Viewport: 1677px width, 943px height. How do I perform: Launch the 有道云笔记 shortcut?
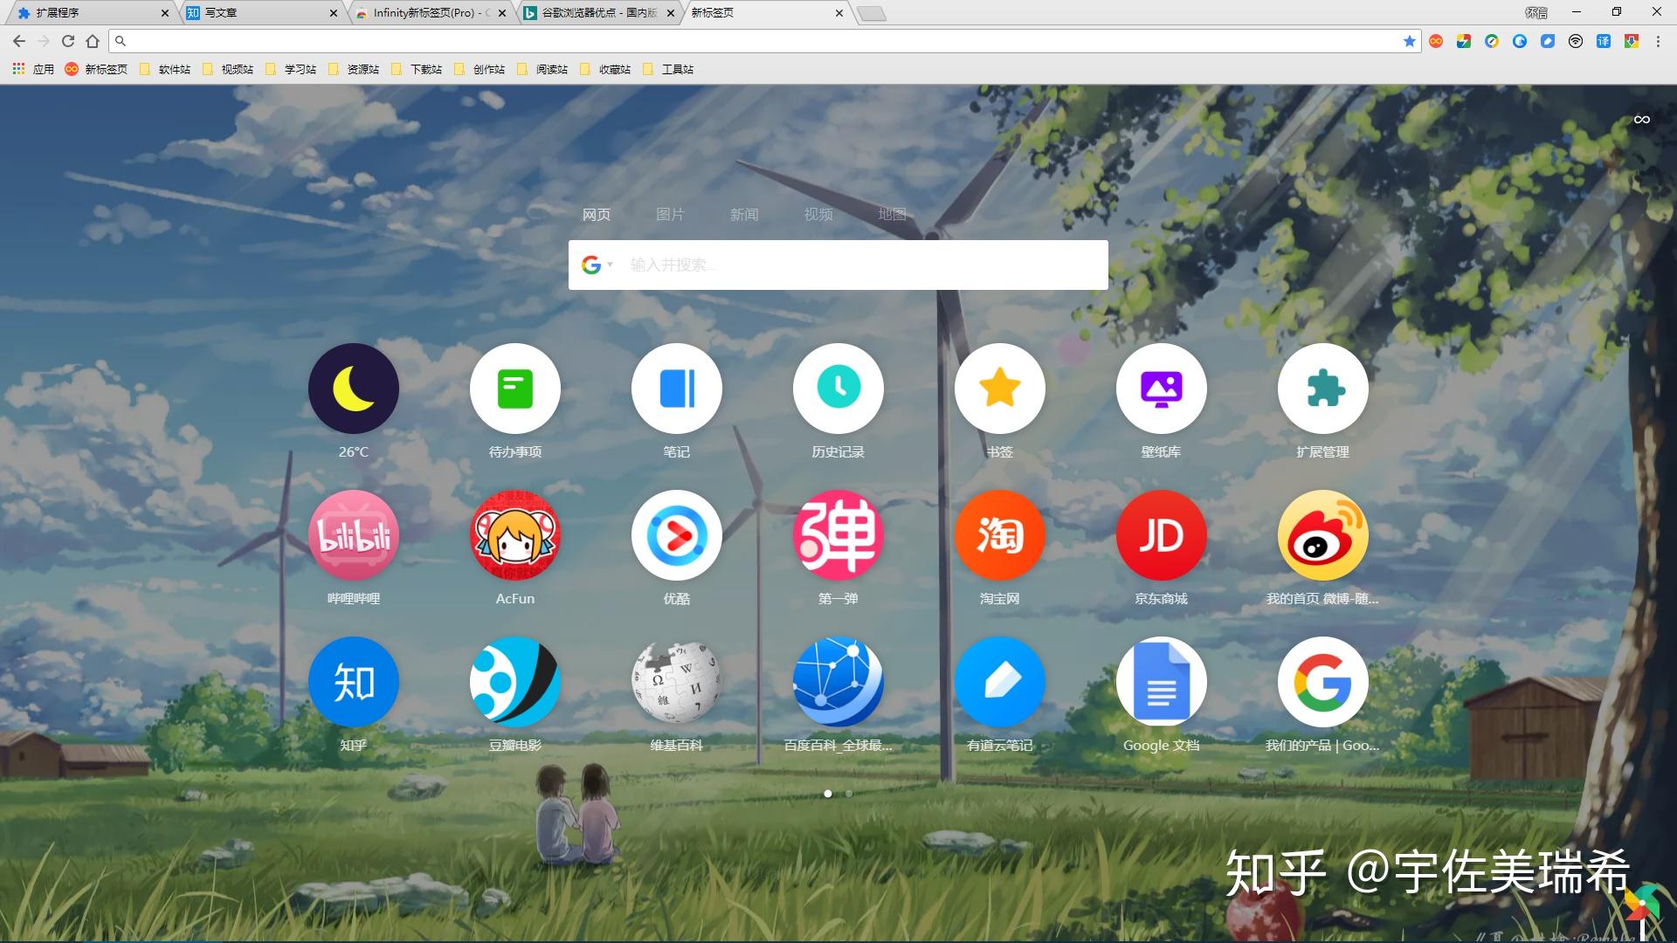pos(1000,682)
